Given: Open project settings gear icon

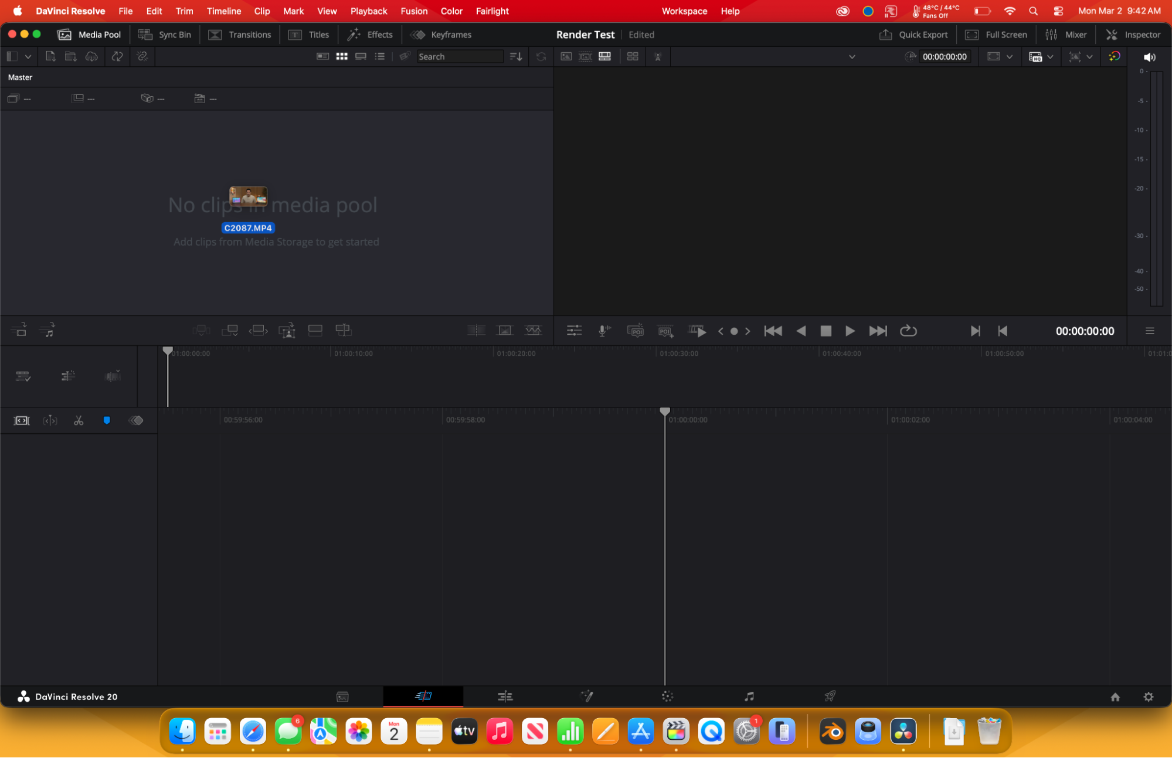Looking at the screenshot, I should coord(1148,697).
